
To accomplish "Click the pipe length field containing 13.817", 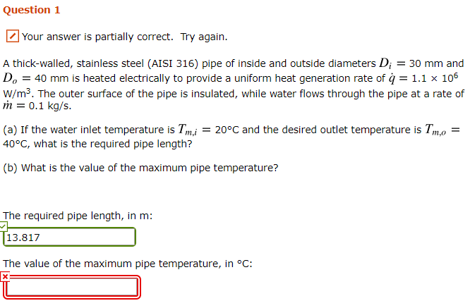I will point(70,238).
